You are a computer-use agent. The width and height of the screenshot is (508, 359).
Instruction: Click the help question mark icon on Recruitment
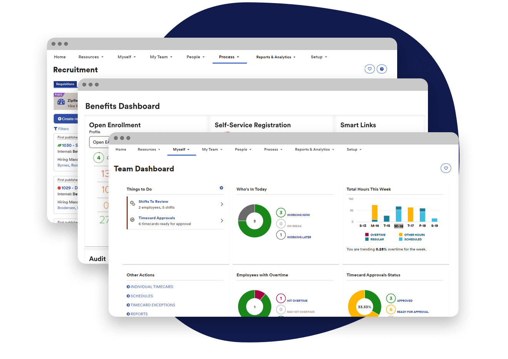382,69
